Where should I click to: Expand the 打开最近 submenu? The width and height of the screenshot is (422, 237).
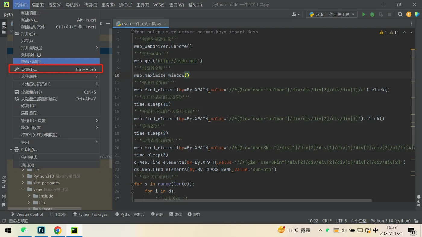point(56,48)
